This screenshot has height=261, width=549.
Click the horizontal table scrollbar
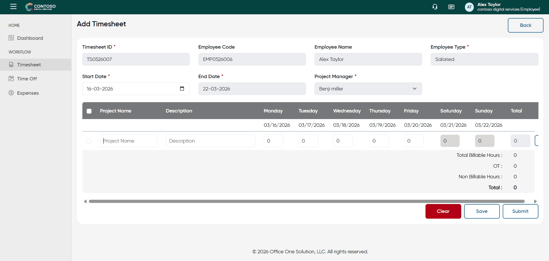click(x=307, y=201)
